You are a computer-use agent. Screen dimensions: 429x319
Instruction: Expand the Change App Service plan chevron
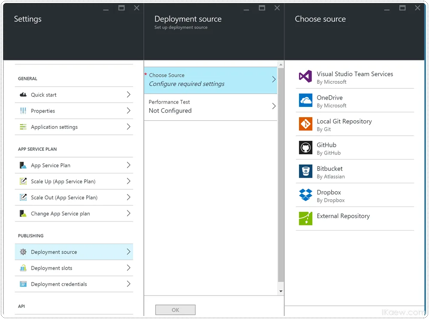(129, 213)
